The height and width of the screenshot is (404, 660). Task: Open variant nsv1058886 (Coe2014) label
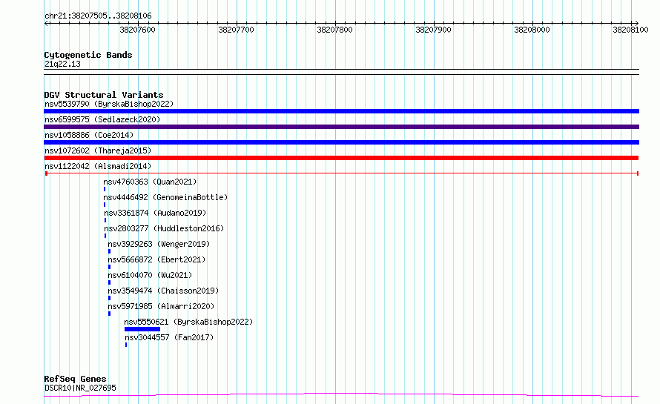click(89, 135)
